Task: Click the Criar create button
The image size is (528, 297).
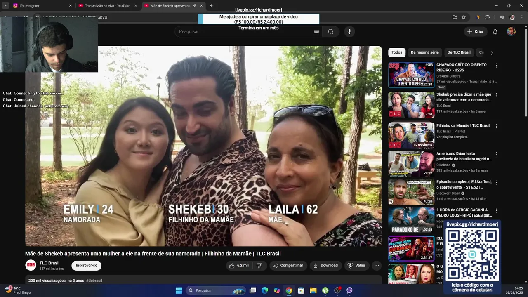Action: pyautogui.click(x=475, y=32)
